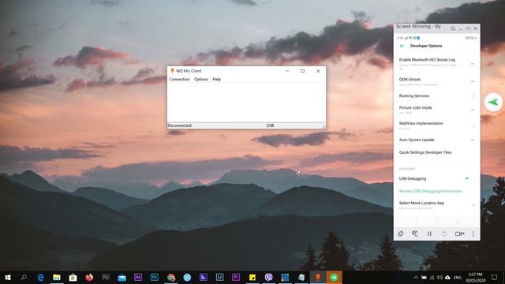Open the Help menu in WO Mic Client
This screenshot has width=505, height=284.
217,79
